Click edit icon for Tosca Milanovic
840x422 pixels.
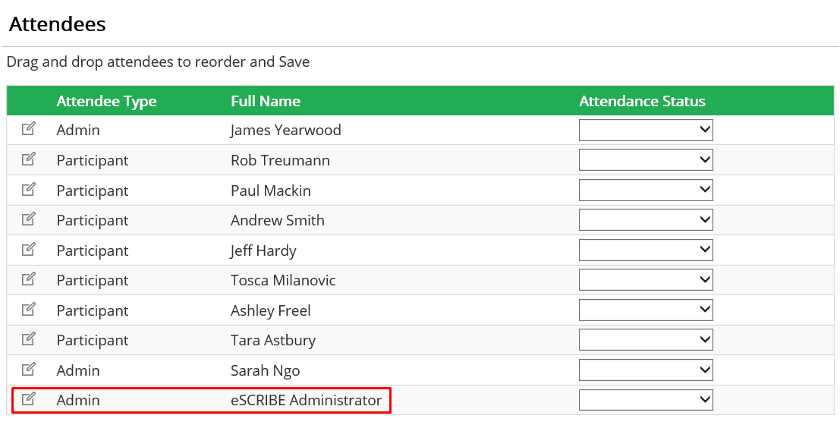[x=28, y=279]
